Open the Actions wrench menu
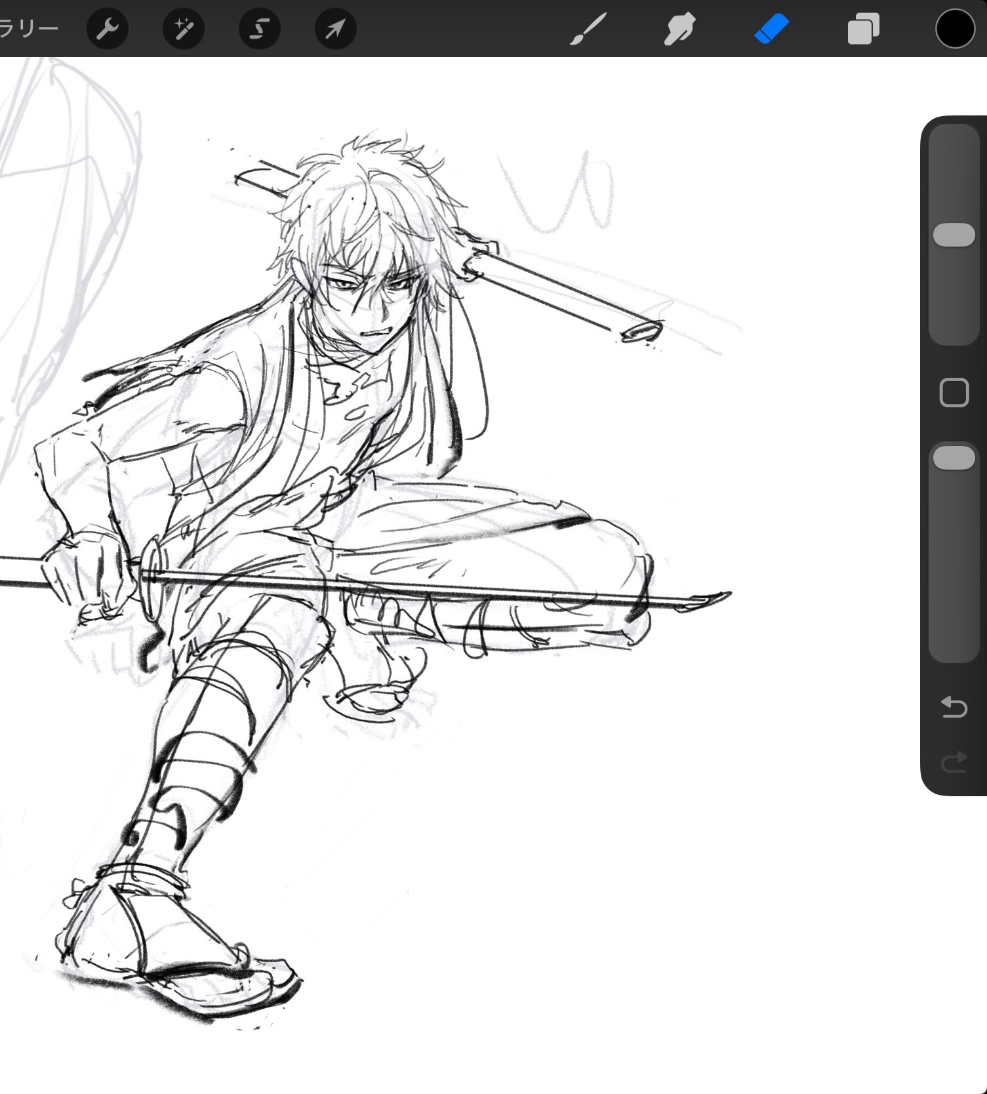Image resolution: width=987 pixels, height=1094 pixels. 108,29
